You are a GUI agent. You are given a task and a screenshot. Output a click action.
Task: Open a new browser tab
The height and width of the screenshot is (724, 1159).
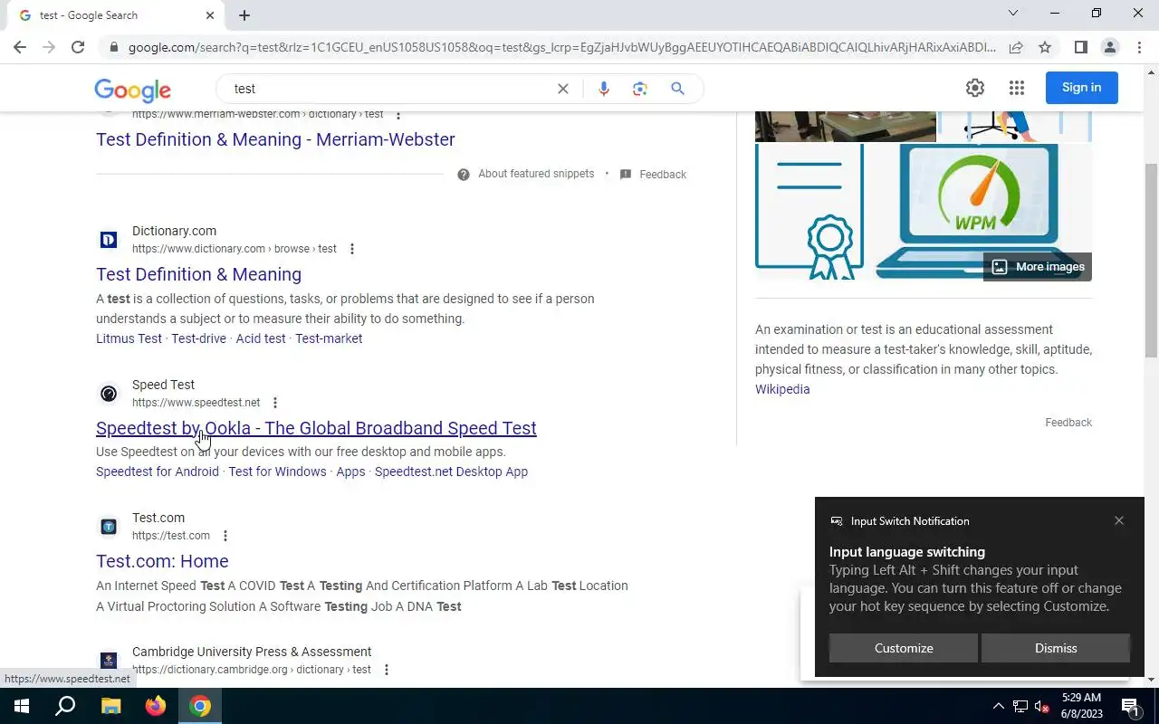[x=244, y=14]
